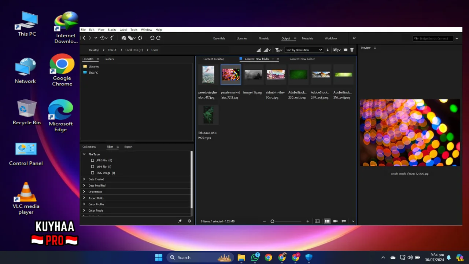469x264 pixels.
Task: Open the refine stacked-pages icon dropdown
Action: [x=132, y=38]
